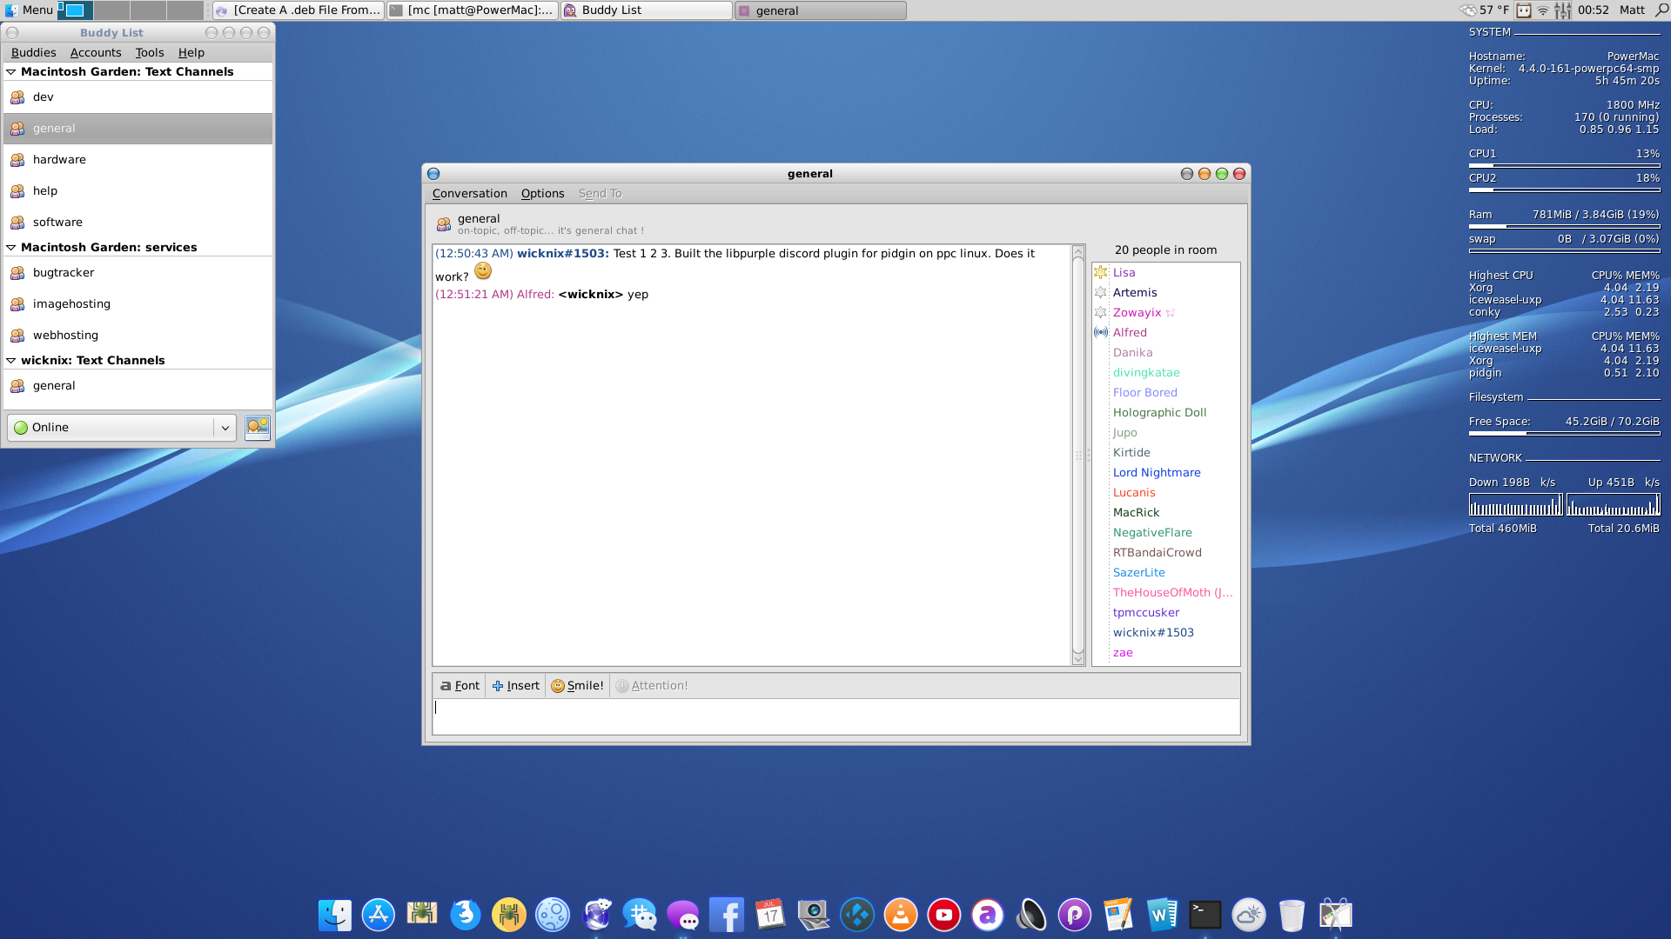
Task: Click the chat history vertical scrollbar
Action: [x=1077, y=452]
